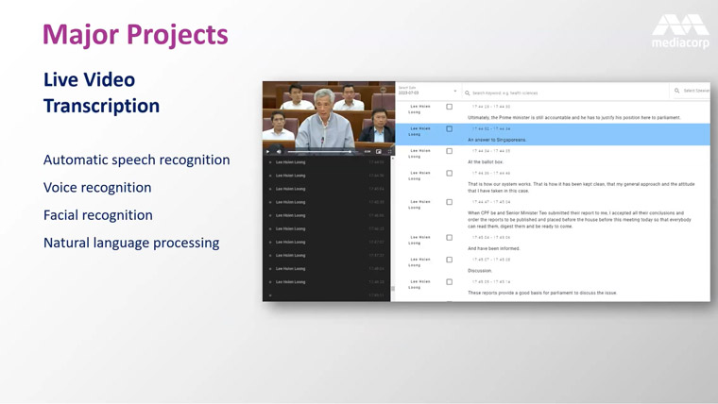The height and width of the screenshot is (404, 718).
Task: Click timestamp '17:44:34 - 17:44:35'
Action: (491, 151)
